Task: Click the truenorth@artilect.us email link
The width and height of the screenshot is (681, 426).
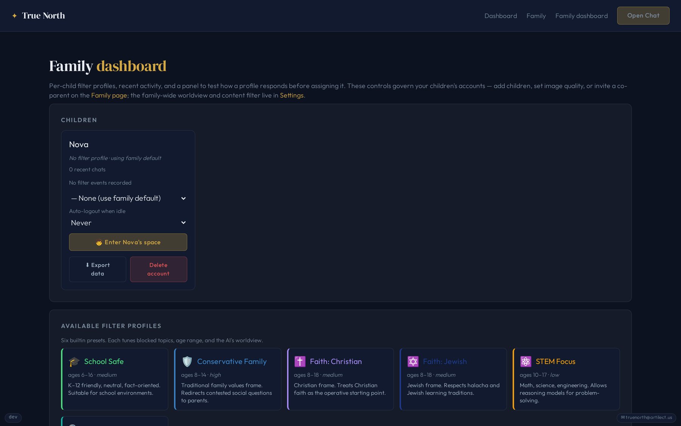Action: 646,417
